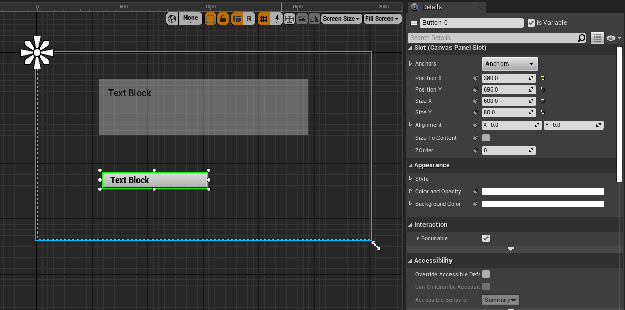The height and width of the screenshot is (310, 625).
Task: Collapse the Slot (Canvas Panel Slot) section
Action: coord(410,48)
